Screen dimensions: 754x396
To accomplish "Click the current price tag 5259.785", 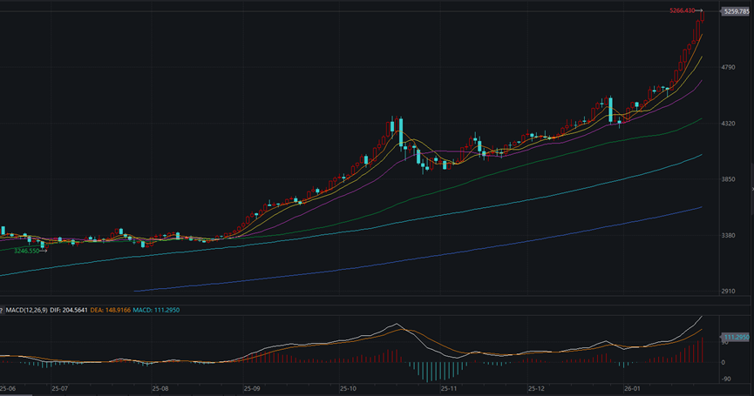I will click(737, 11).
